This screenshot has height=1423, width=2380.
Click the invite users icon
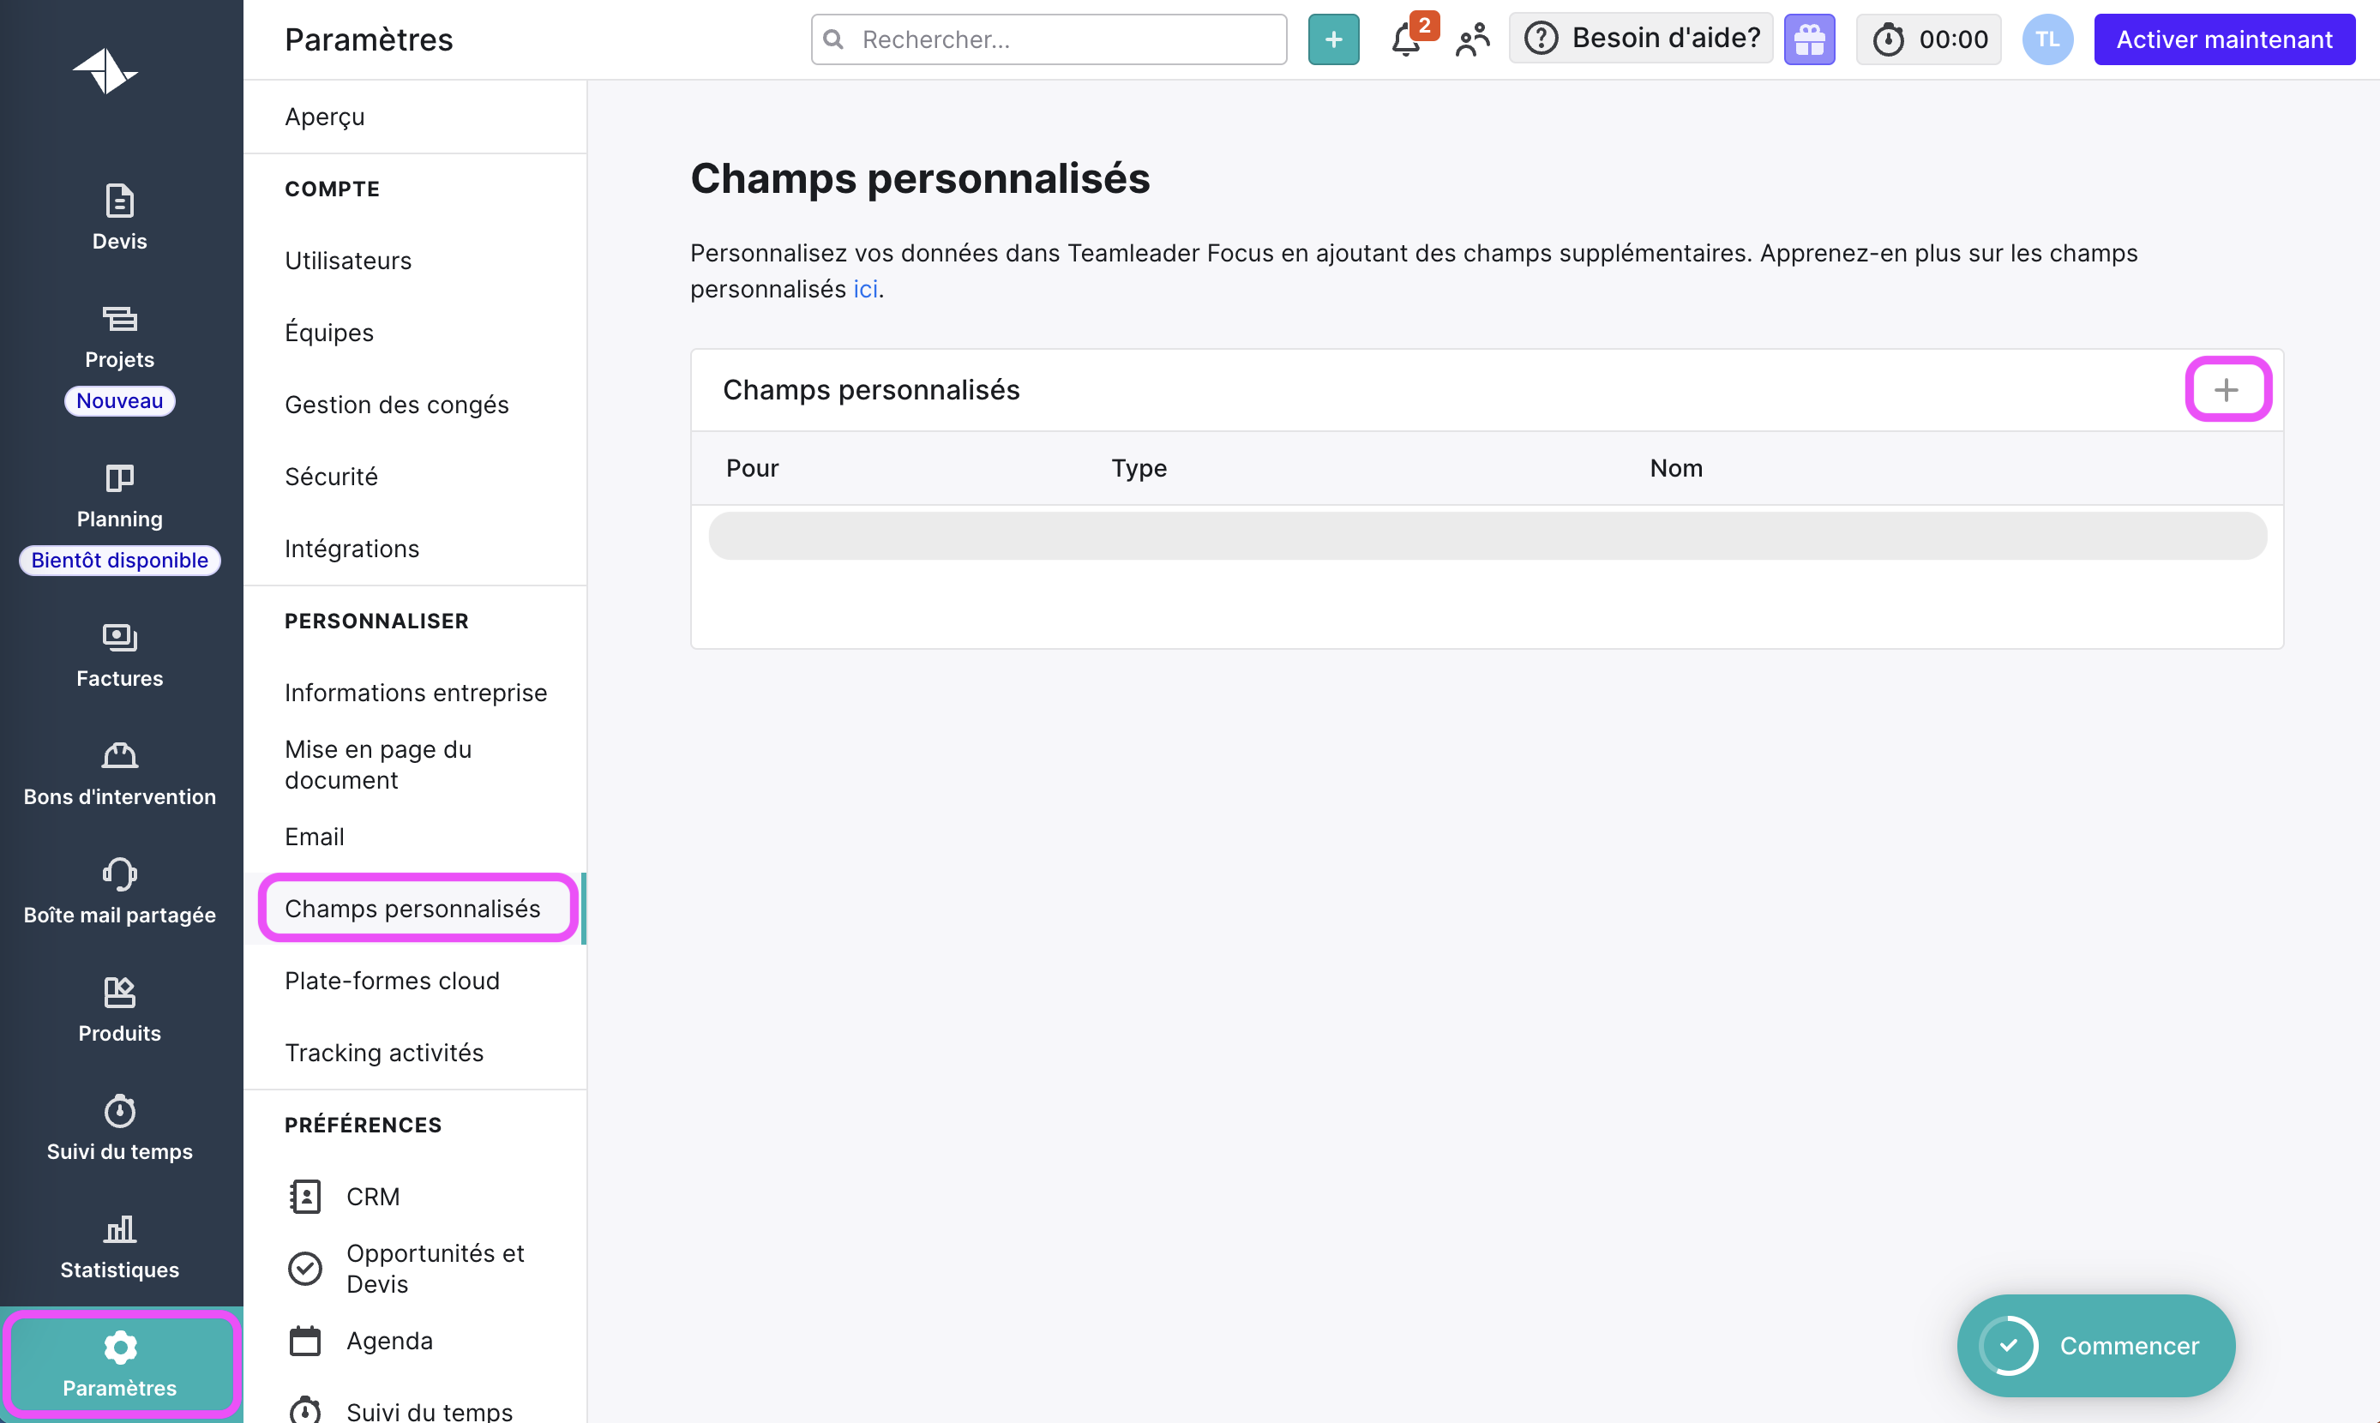coord(1472,39)
